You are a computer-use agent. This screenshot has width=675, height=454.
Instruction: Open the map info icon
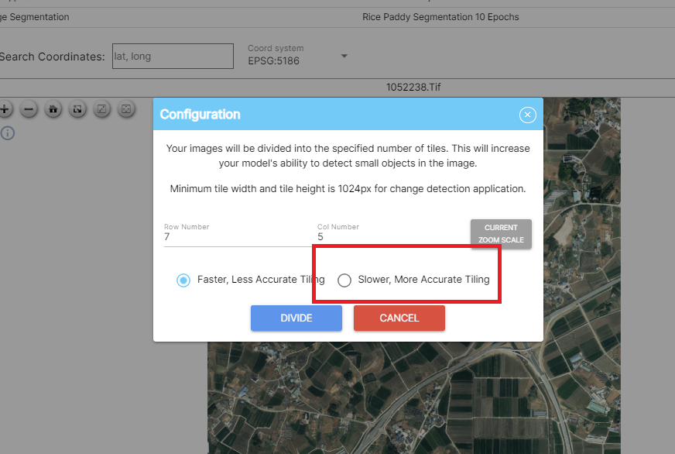coord(8,132)
